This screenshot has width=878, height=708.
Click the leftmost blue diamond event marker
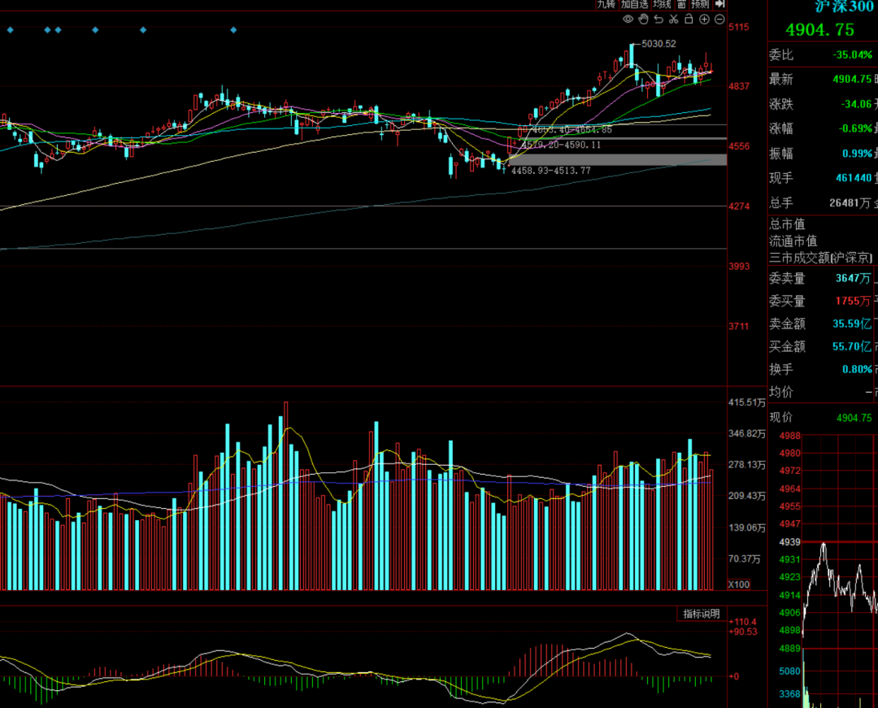tap(10, 29)
